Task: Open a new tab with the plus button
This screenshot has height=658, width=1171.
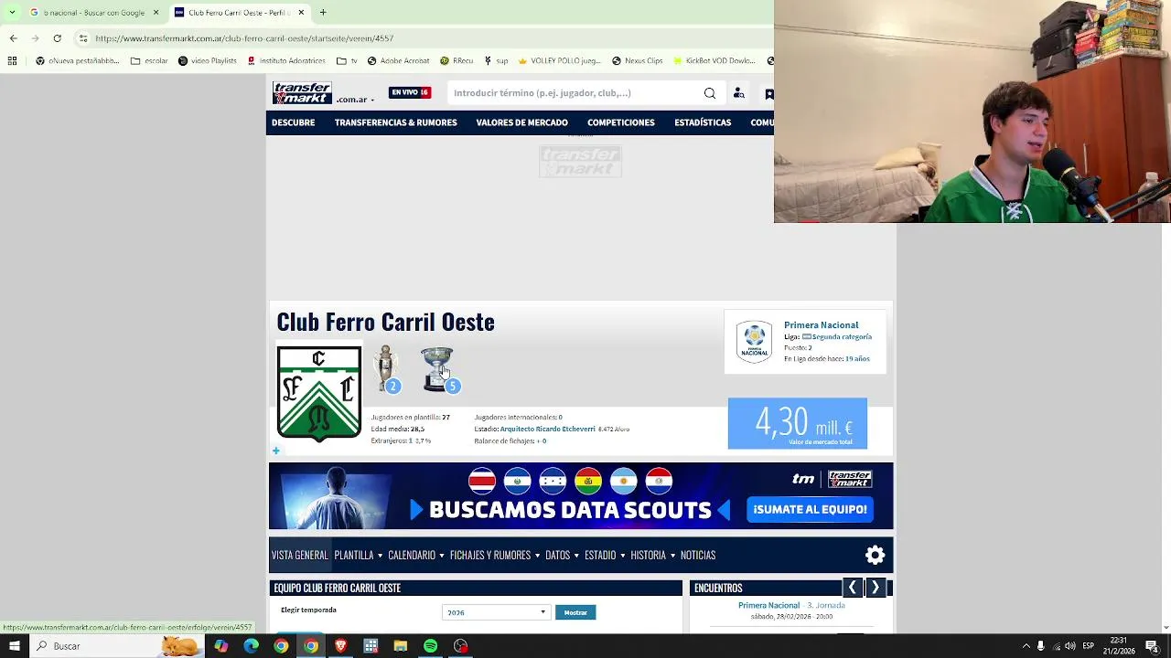Action: tap(323, 13)
